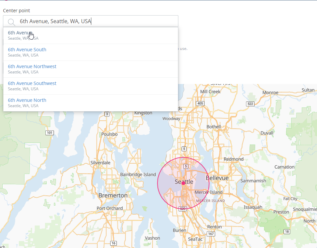Click the Kingston label on map
317x248 pixels.
point(143,113)
